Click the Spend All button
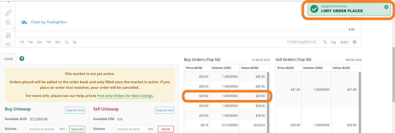395x133 pixels. point(77,129)
